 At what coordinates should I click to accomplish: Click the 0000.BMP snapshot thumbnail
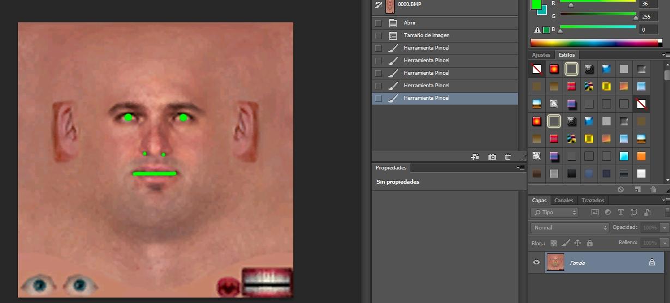[x=390, y=5]
